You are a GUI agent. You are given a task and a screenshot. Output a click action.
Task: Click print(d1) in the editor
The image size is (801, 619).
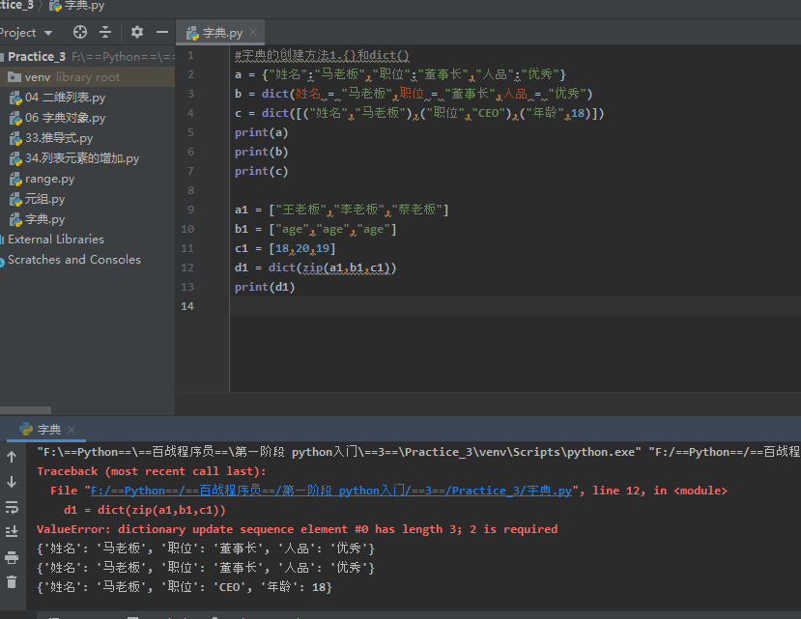click(265, 287)
